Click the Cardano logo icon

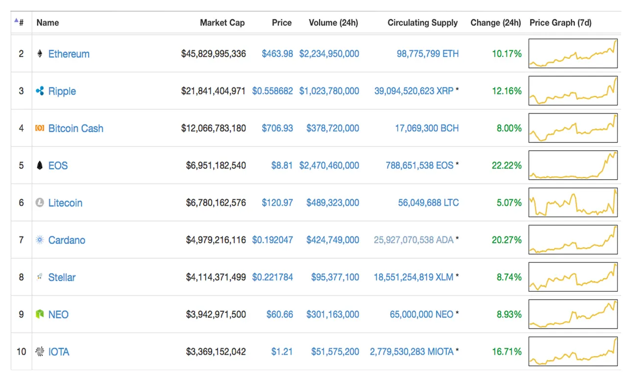click(40, 240)
